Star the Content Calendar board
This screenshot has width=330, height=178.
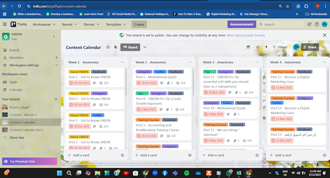108,47
